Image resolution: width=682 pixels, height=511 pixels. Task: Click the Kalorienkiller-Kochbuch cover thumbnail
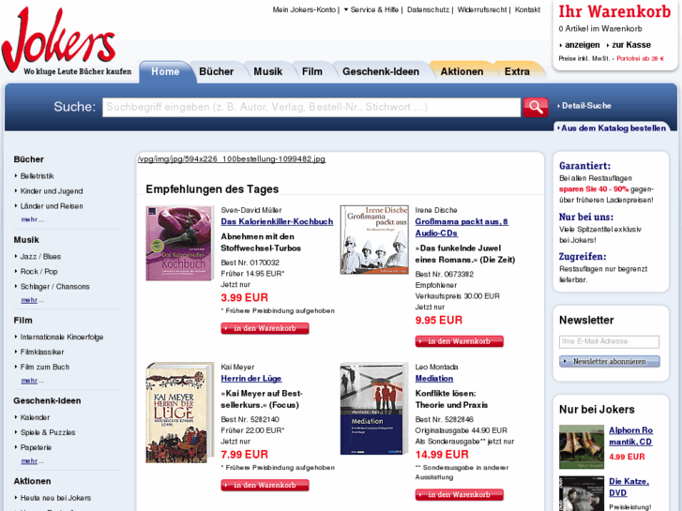pyautogui.click(x=179, y=243)
